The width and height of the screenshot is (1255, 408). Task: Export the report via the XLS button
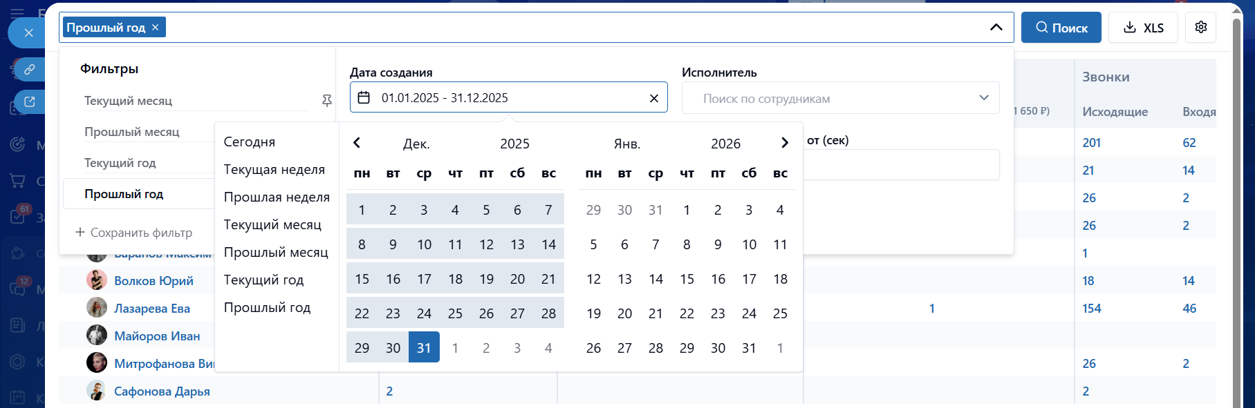coord(1143,28)
